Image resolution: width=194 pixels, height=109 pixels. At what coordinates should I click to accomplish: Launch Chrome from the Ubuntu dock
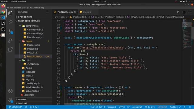pyautogui.click(x=3, y=12)
